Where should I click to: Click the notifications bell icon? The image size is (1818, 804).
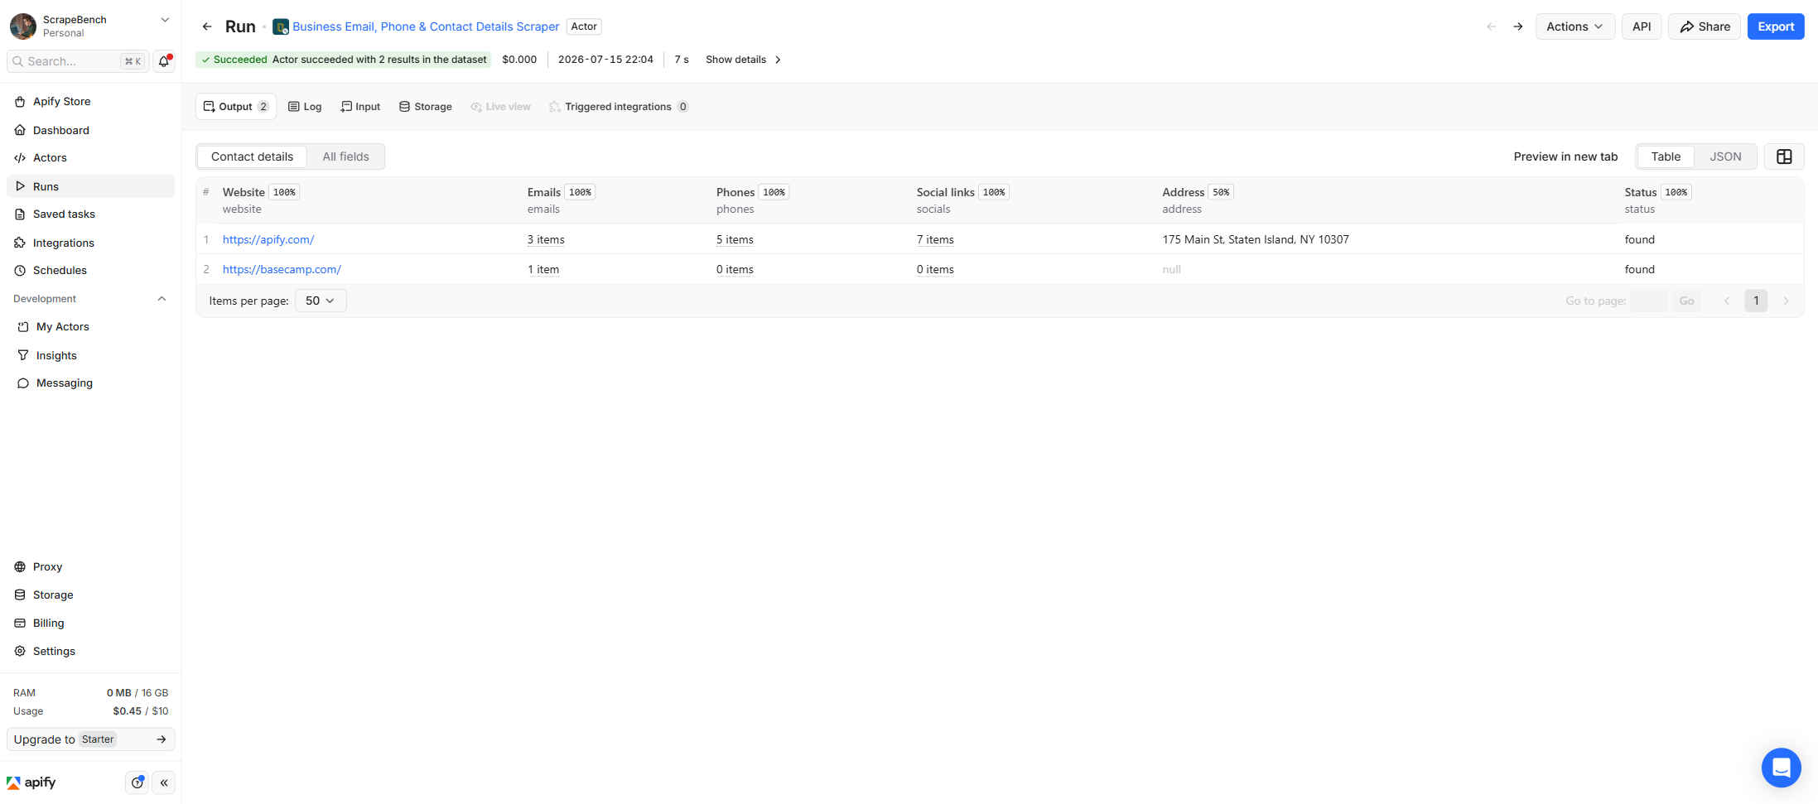pos(164,60)
